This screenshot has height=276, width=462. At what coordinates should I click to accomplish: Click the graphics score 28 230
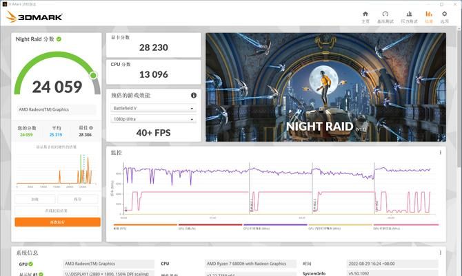point(154,47)
